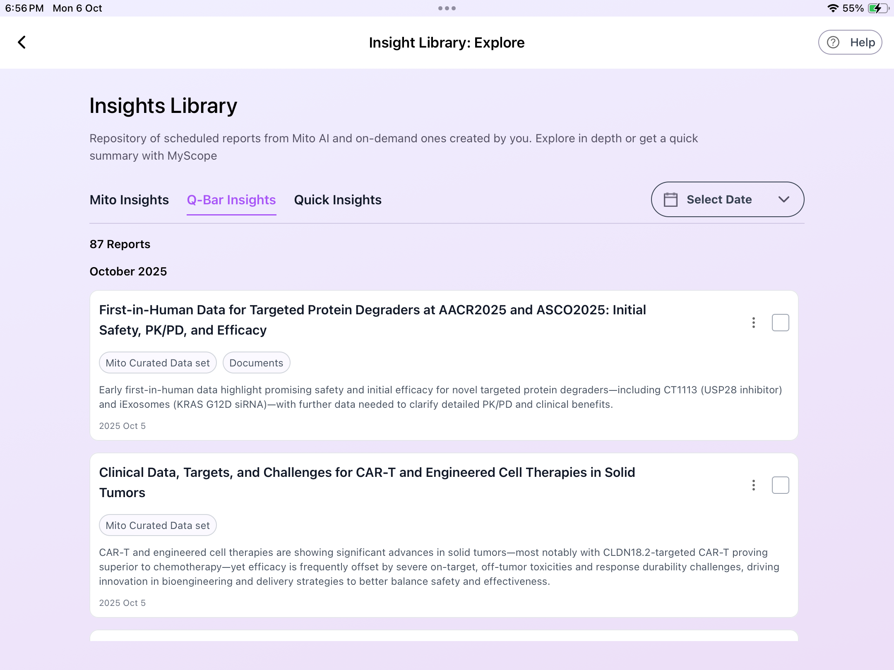The height and width of the screenshot is (670, 894).
Task: Tap the calendar icon in Select Date
Action: 670,199
